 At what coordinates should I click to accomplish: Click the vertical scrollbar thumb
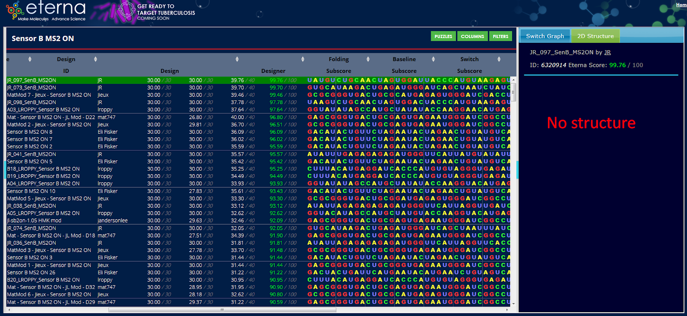coord(514,92)
